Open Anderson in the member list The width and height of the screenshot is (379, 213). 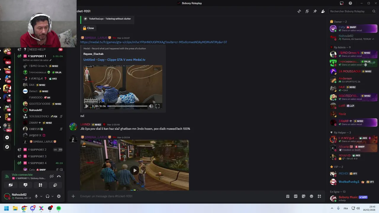pos(354,80)
